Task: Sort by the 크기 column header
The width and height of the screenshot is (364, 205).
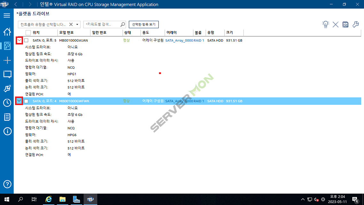Action: [x=229, y=33]
